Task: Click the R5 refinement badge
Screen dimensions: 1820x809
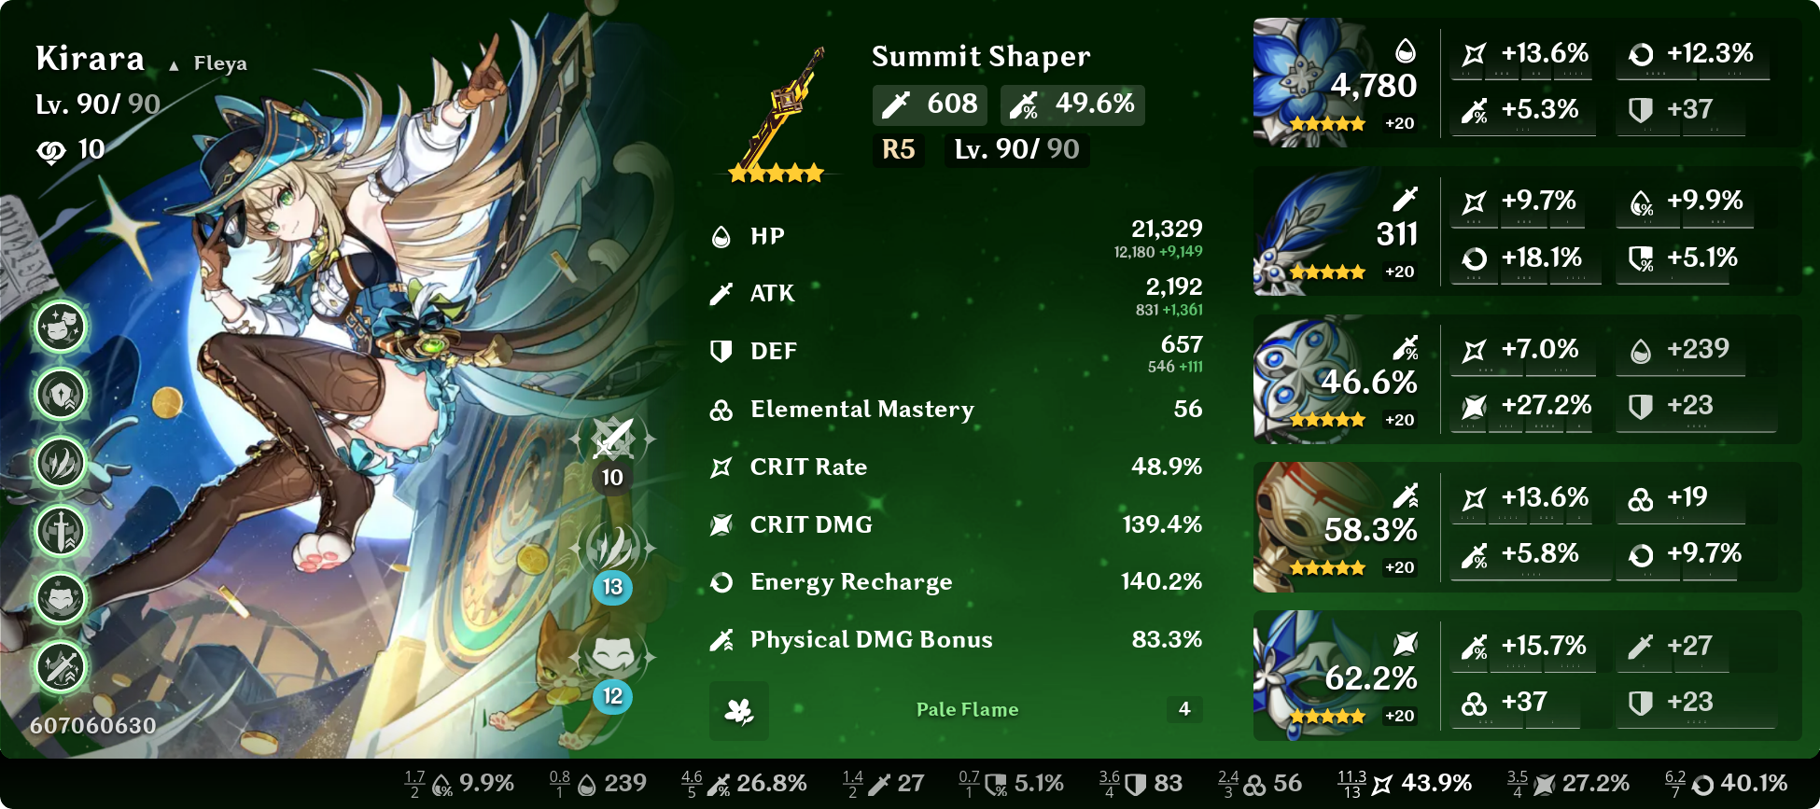Action: point(899,149)
